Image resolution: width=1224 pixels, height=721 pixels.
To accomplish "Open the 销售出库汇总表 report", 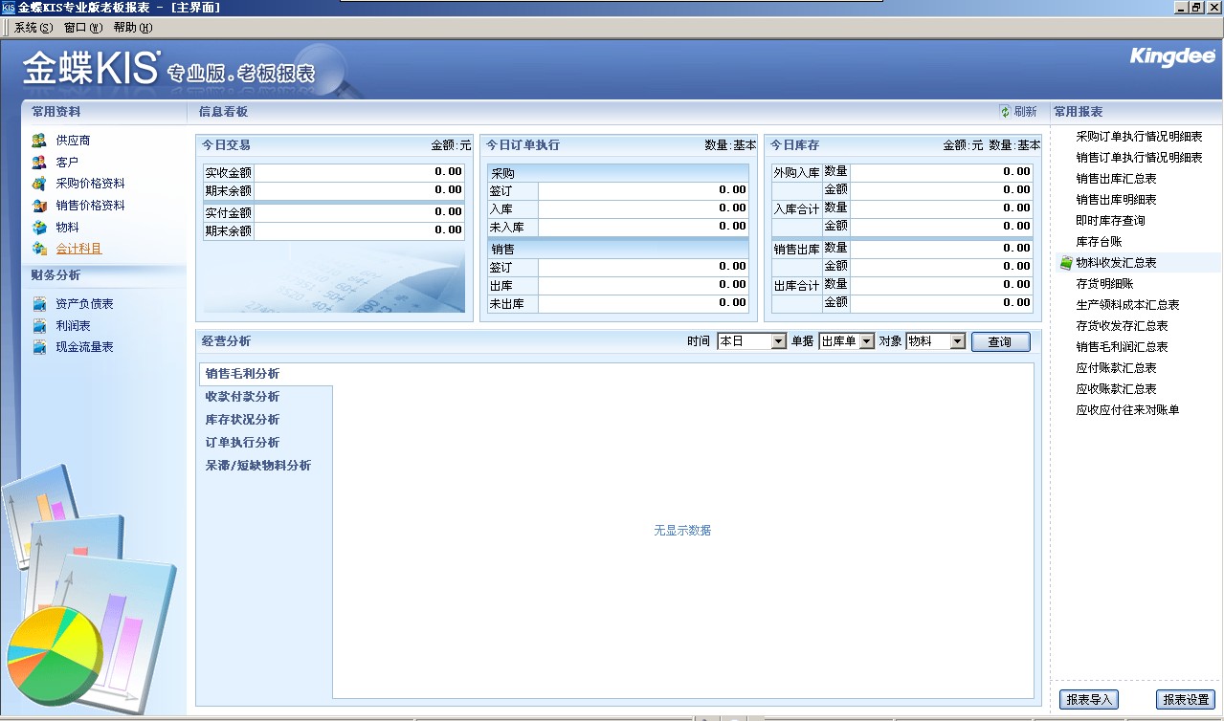I will point(1116,179).
